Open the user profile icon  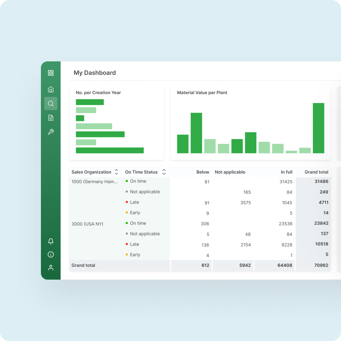tap(51, 268)
